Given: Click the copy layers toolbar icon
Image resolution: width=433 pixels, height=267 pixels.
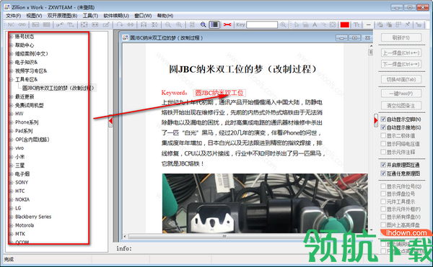Looking at the screenshot, I should (x=380, y=24).
